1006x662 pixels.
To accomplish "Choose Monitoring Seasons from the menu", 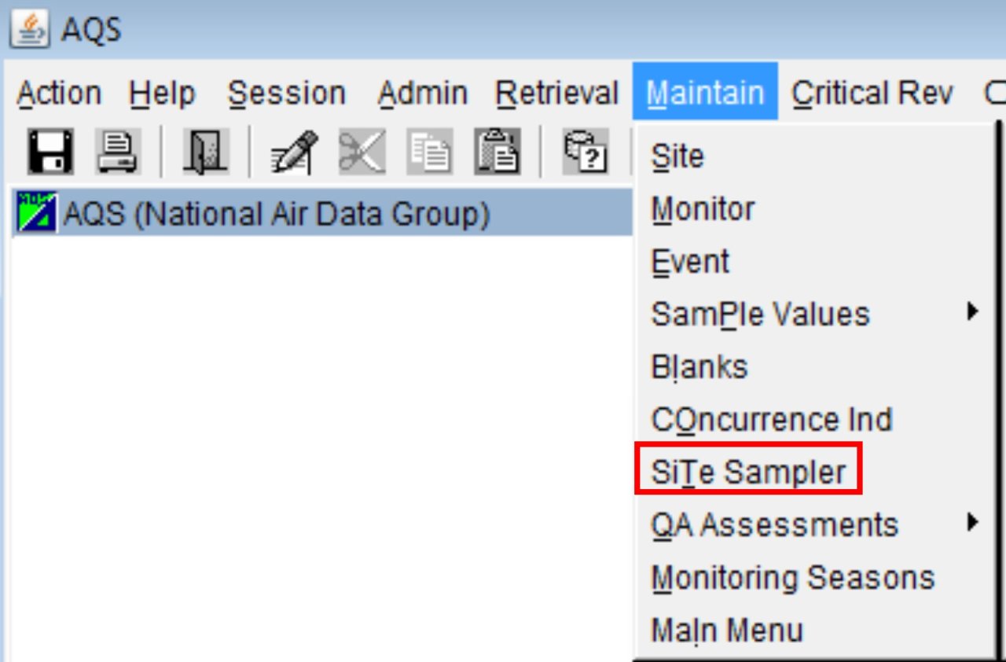I will pos(792,576).
